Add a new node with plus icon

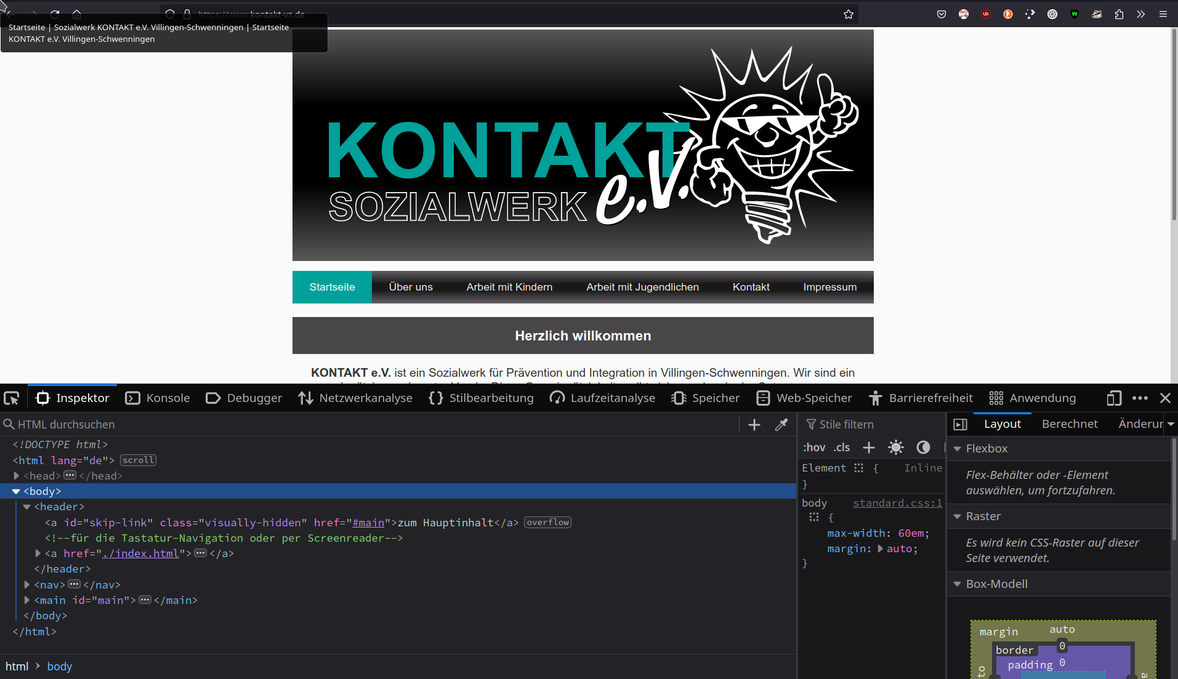coord(754,425)
